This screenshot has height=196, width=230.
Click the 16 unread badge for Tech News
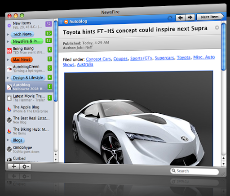(x=49, y=33)
